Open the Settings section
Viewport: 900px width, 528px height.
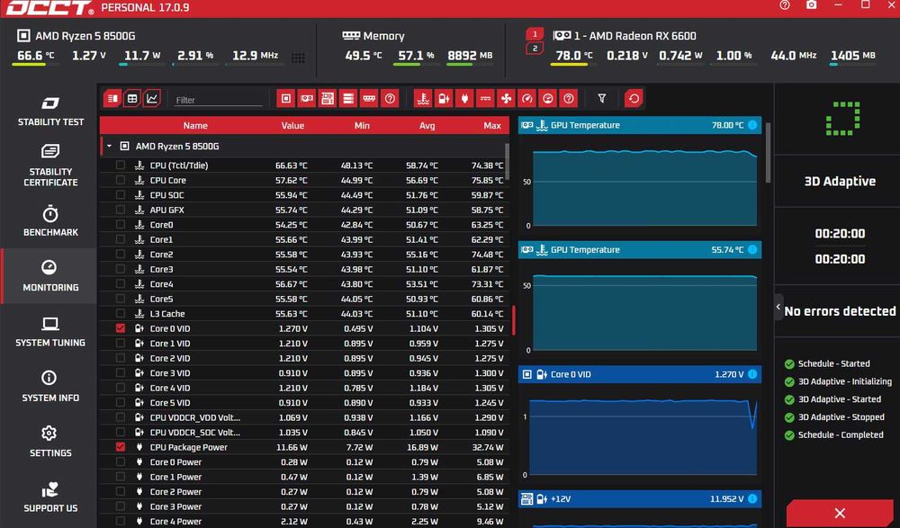[50, 442]
